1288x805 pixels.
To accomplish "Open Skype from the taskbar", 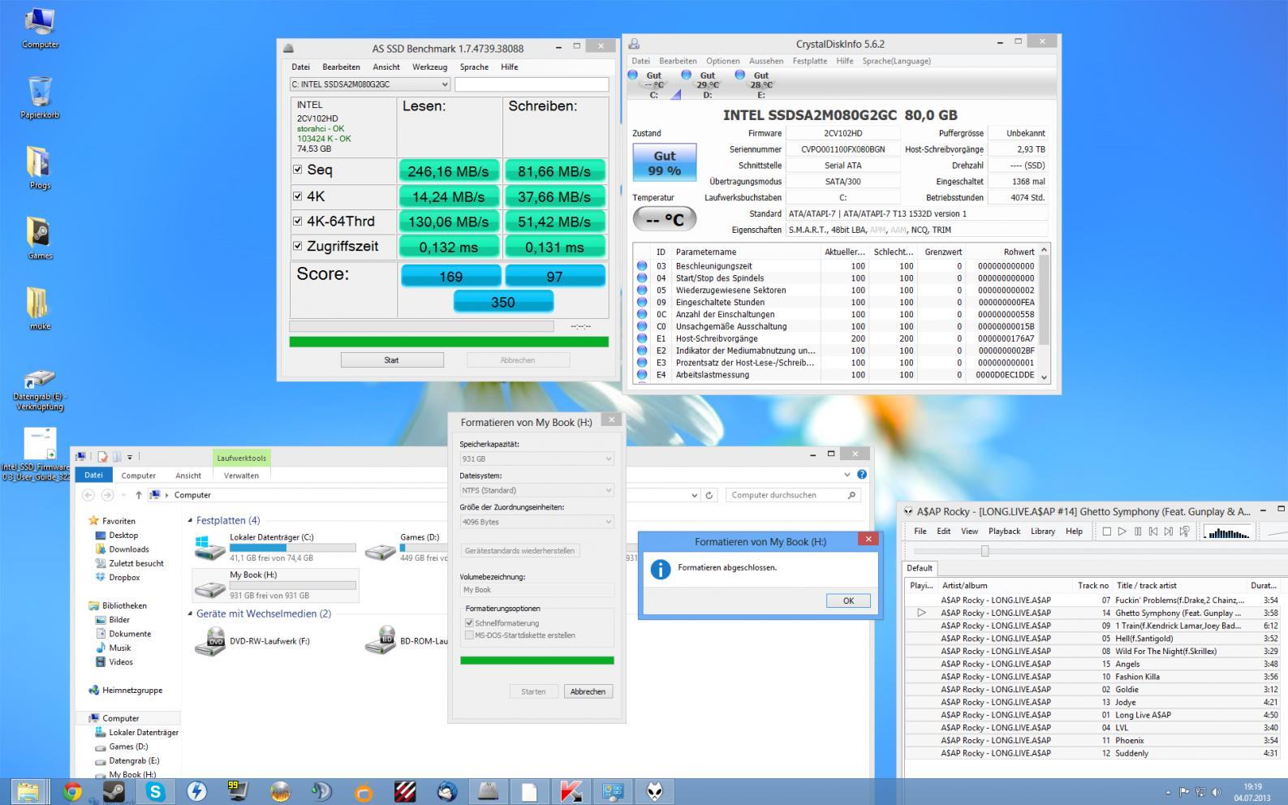I will [x=155, y=791].
